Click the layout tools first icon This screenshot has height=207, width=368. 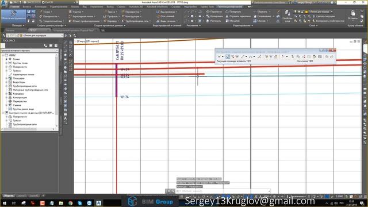pyautogui.click(x=218, y=56)
